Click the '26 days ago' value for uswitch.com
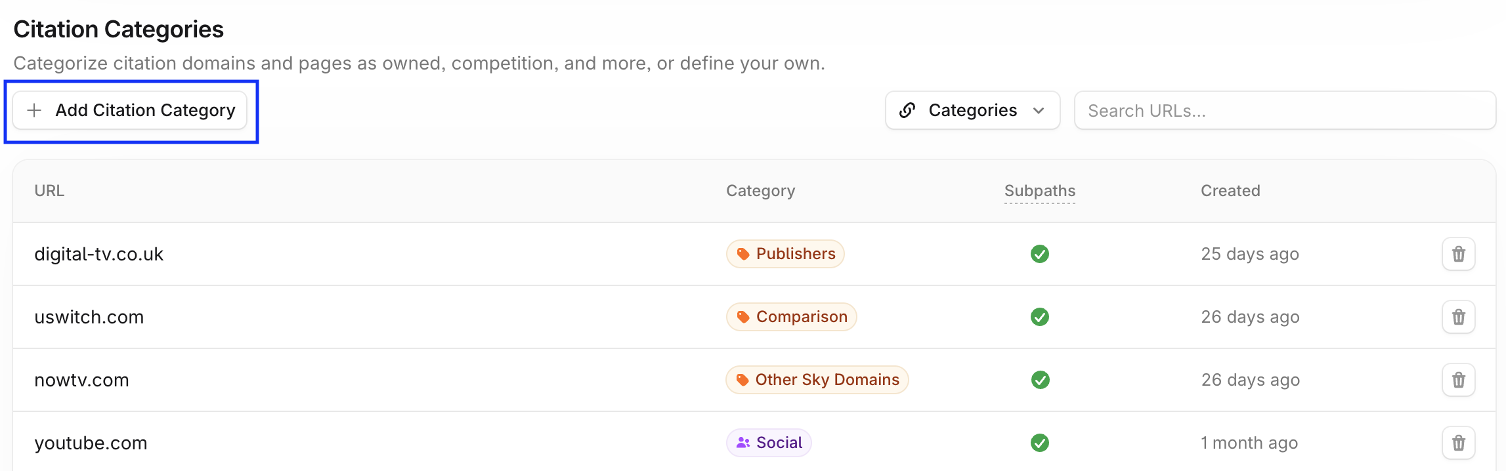Screen dimensions: 1506x471 click(1250, 317)
